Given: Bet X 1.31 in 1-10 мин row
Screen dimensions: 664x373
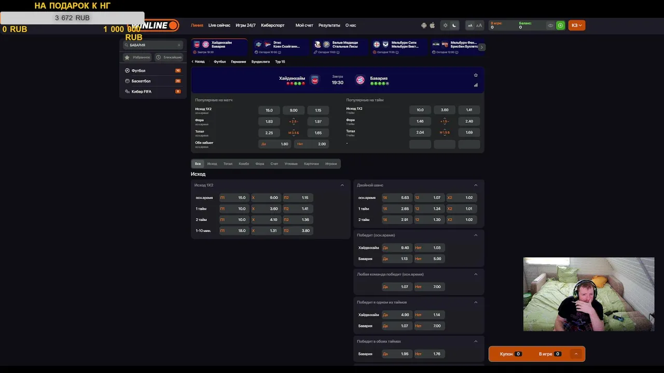Looking at the screenshot, I should pyautogui.click(x=266, y=231).
